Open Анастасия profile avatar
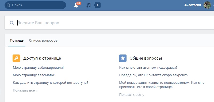This screenshot has width=214, height=102. pyautogui.click(x=207, y=5)
